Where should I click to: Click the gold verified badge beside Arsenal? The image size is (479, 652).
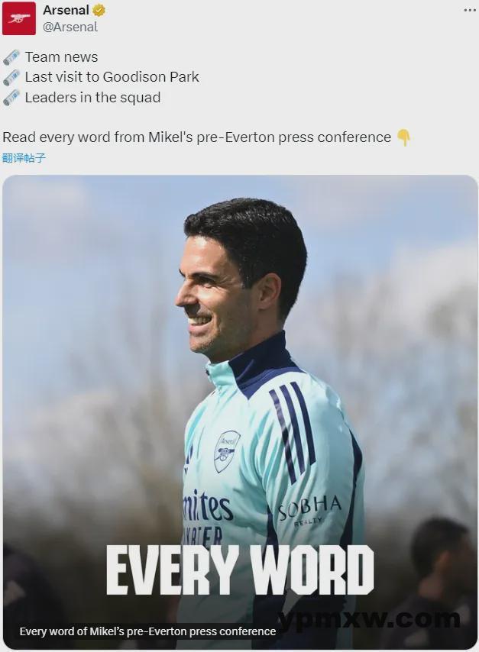click(99, 11)
